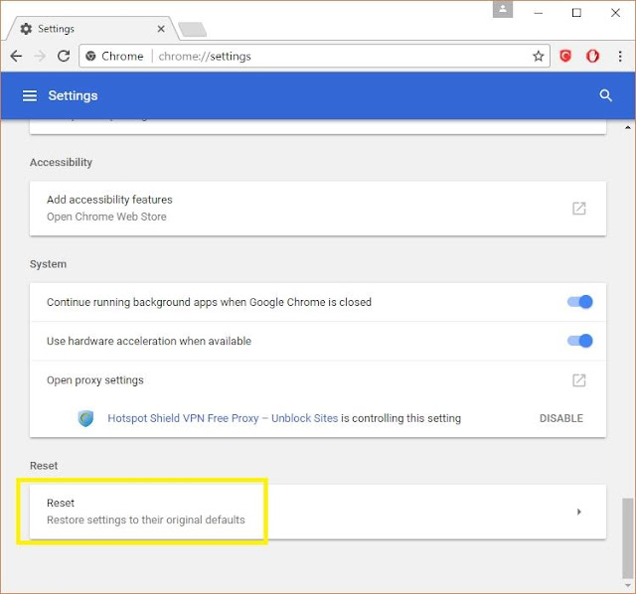The height and width of the screenshot is (594, 636).
Task: Click the vertical scrollbar thumb
Action: tap(627, 538)
